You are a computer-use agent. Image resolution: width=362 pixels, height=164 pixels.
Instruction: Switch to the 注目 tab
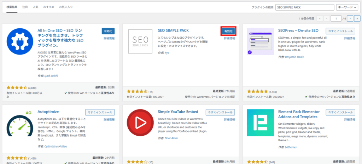click(x=25, y=7)
